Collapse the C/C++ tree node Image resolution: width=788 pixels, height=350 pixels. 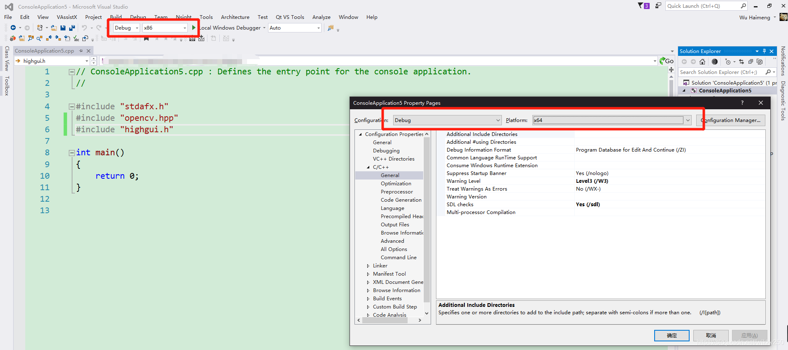[x=368, y=167]
